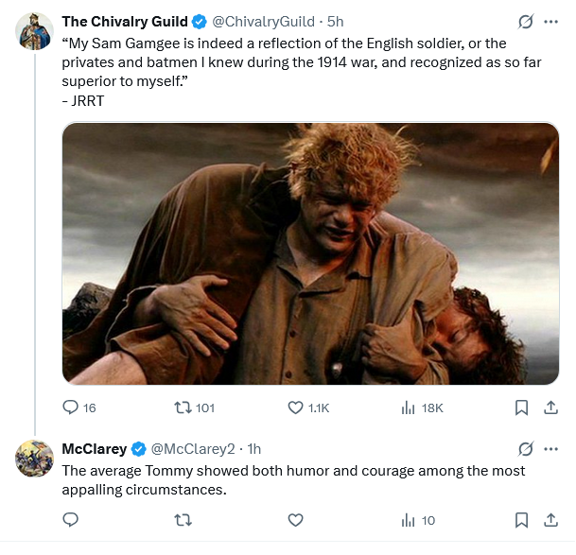Viewport: 576px width, 555px height.
Task: View analytics for McClarey's reply
Action: pyautogui.click(x=409, y=519)
